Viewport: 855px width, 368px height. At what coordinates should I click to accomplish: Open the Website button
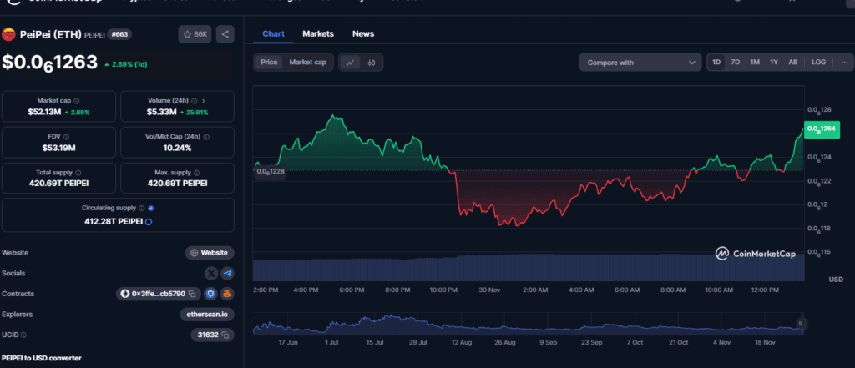(x=210, y=252)
